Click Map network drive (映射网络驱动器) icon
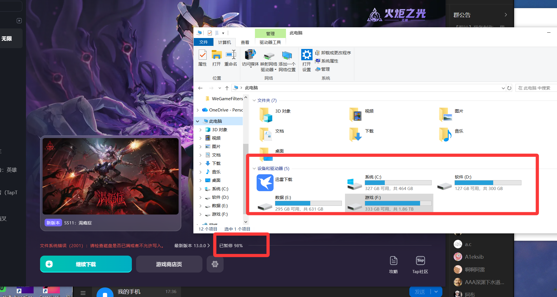 [x=268, y=61]
